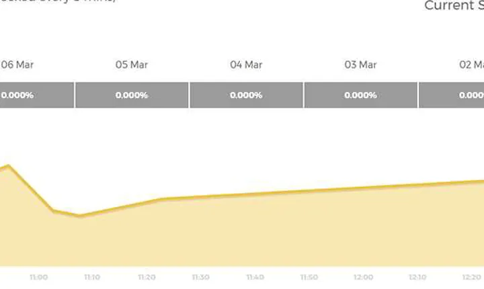The height and width of the screenshot is (289, 484).
Task: Click the 03 Mar 0.000% bar
Action: click(360, 95)
